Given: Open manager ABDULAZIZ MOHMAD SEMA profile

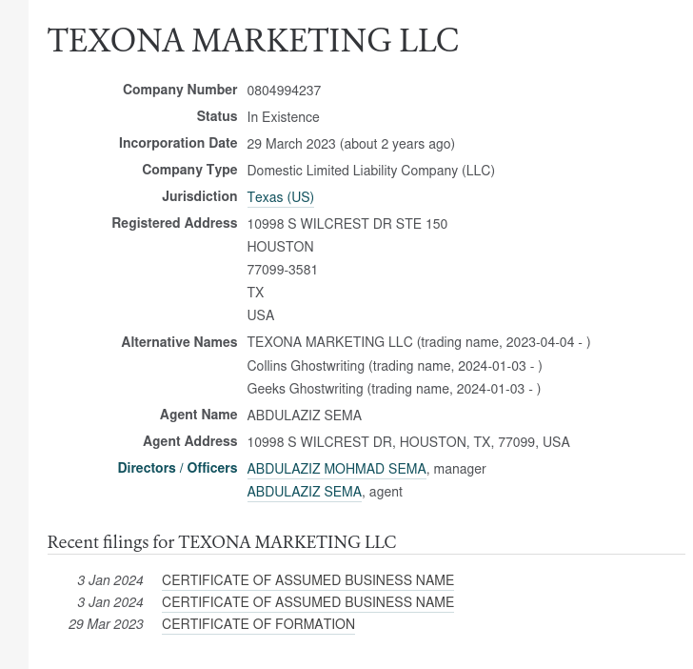Looking at the screenshot, I should coord(336,469).
